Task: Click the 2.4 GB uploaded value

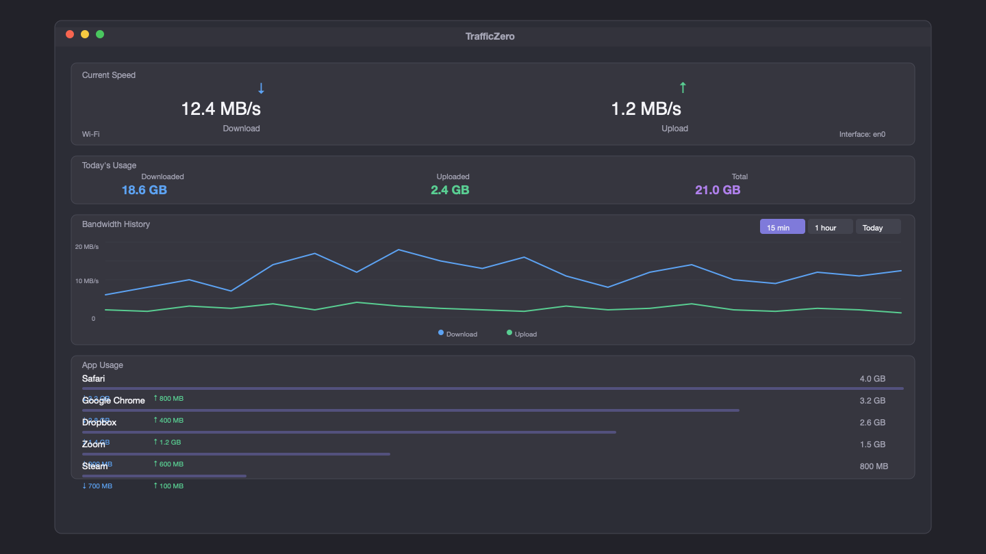Action: pyautogui.click(x=450, y=189)
